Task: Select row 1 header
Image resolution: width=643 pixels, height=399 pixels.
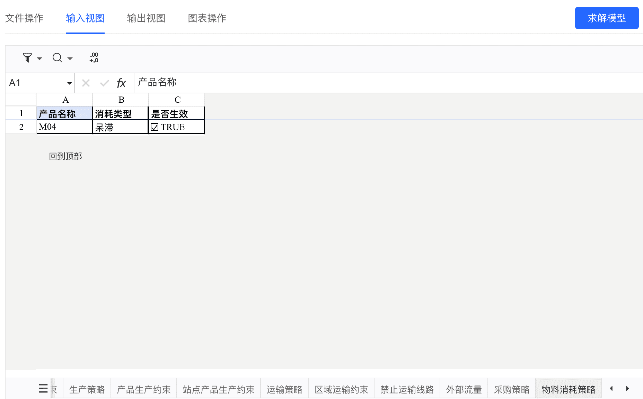Action: pyautogui.click(x=21, y=113)
